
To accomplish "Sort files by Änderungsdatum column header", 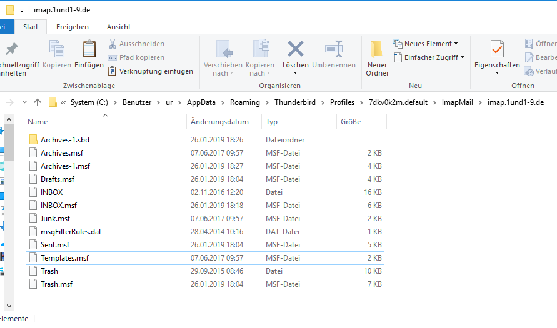I will point(219,122).
